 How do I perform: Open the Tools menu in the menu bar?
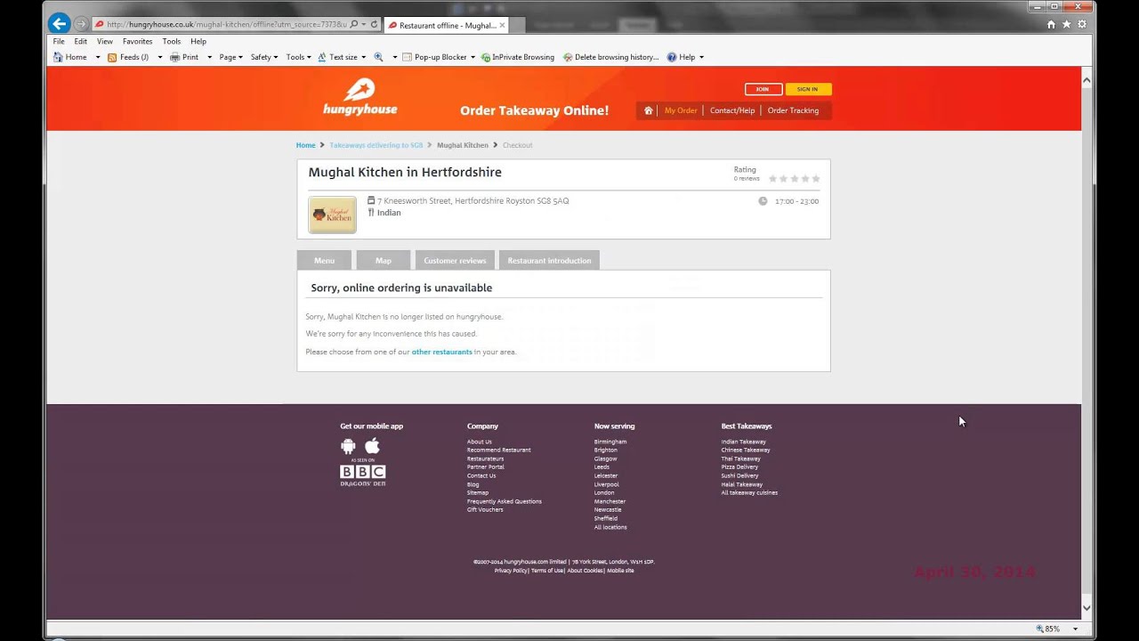[x=172, y=41]
